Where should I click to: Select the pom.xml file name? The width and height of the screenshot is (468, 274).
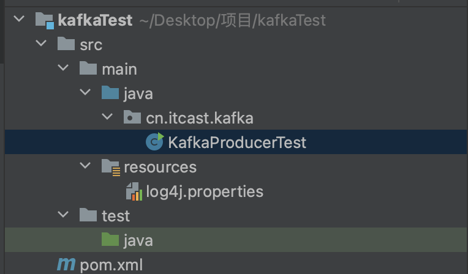coord(111,264)
